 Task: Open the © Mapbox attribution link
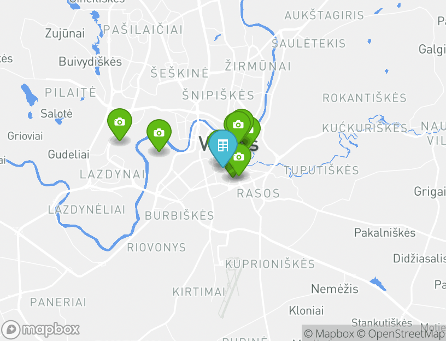329,333
